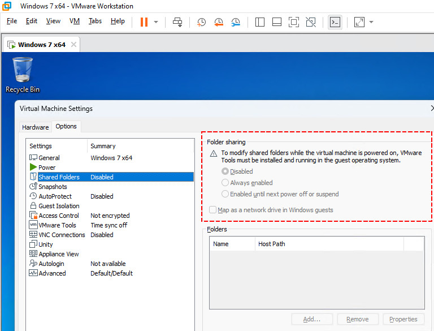The image size is (434, 331).
Task: Check Map as a network drive option
Action: coord(212,210)
